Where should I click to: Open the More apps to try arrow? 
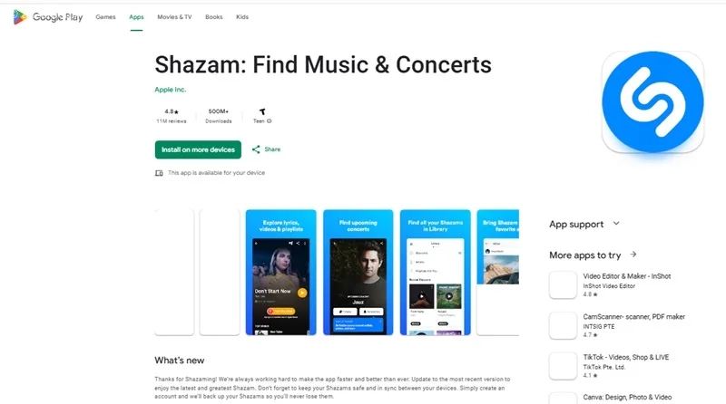pos(633,255)
